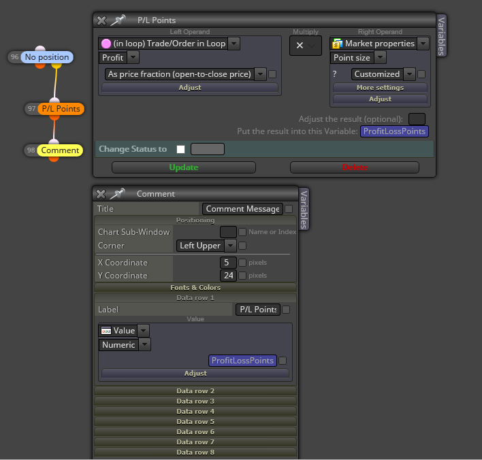Viewport: 482px width, 460px height.
Task: Open the Variables tab of Comment panel
Action: [304, 210]
